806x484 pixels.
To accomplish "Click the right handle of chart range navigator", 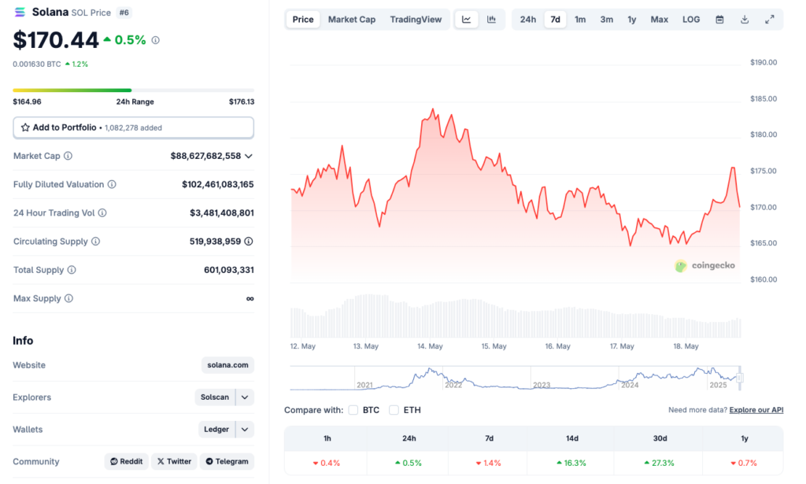I will [740, 379].
